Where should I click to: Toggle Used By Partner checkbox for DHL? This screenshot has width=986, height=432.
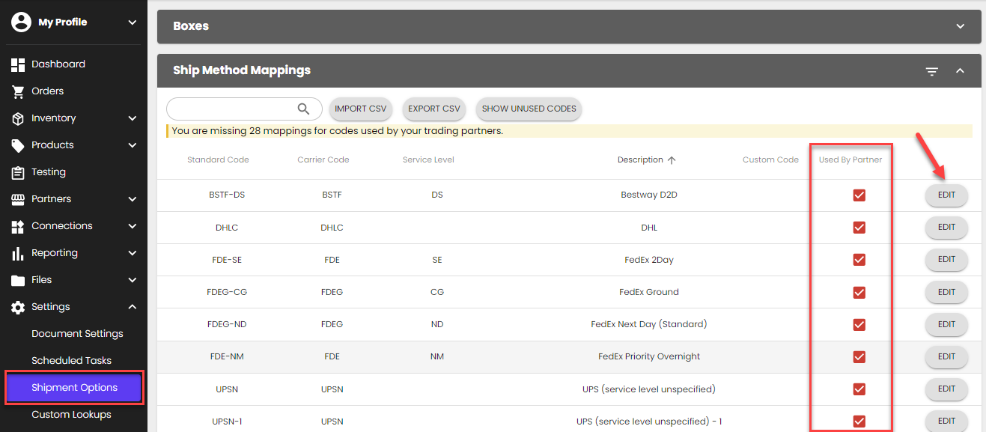(859, 228)
